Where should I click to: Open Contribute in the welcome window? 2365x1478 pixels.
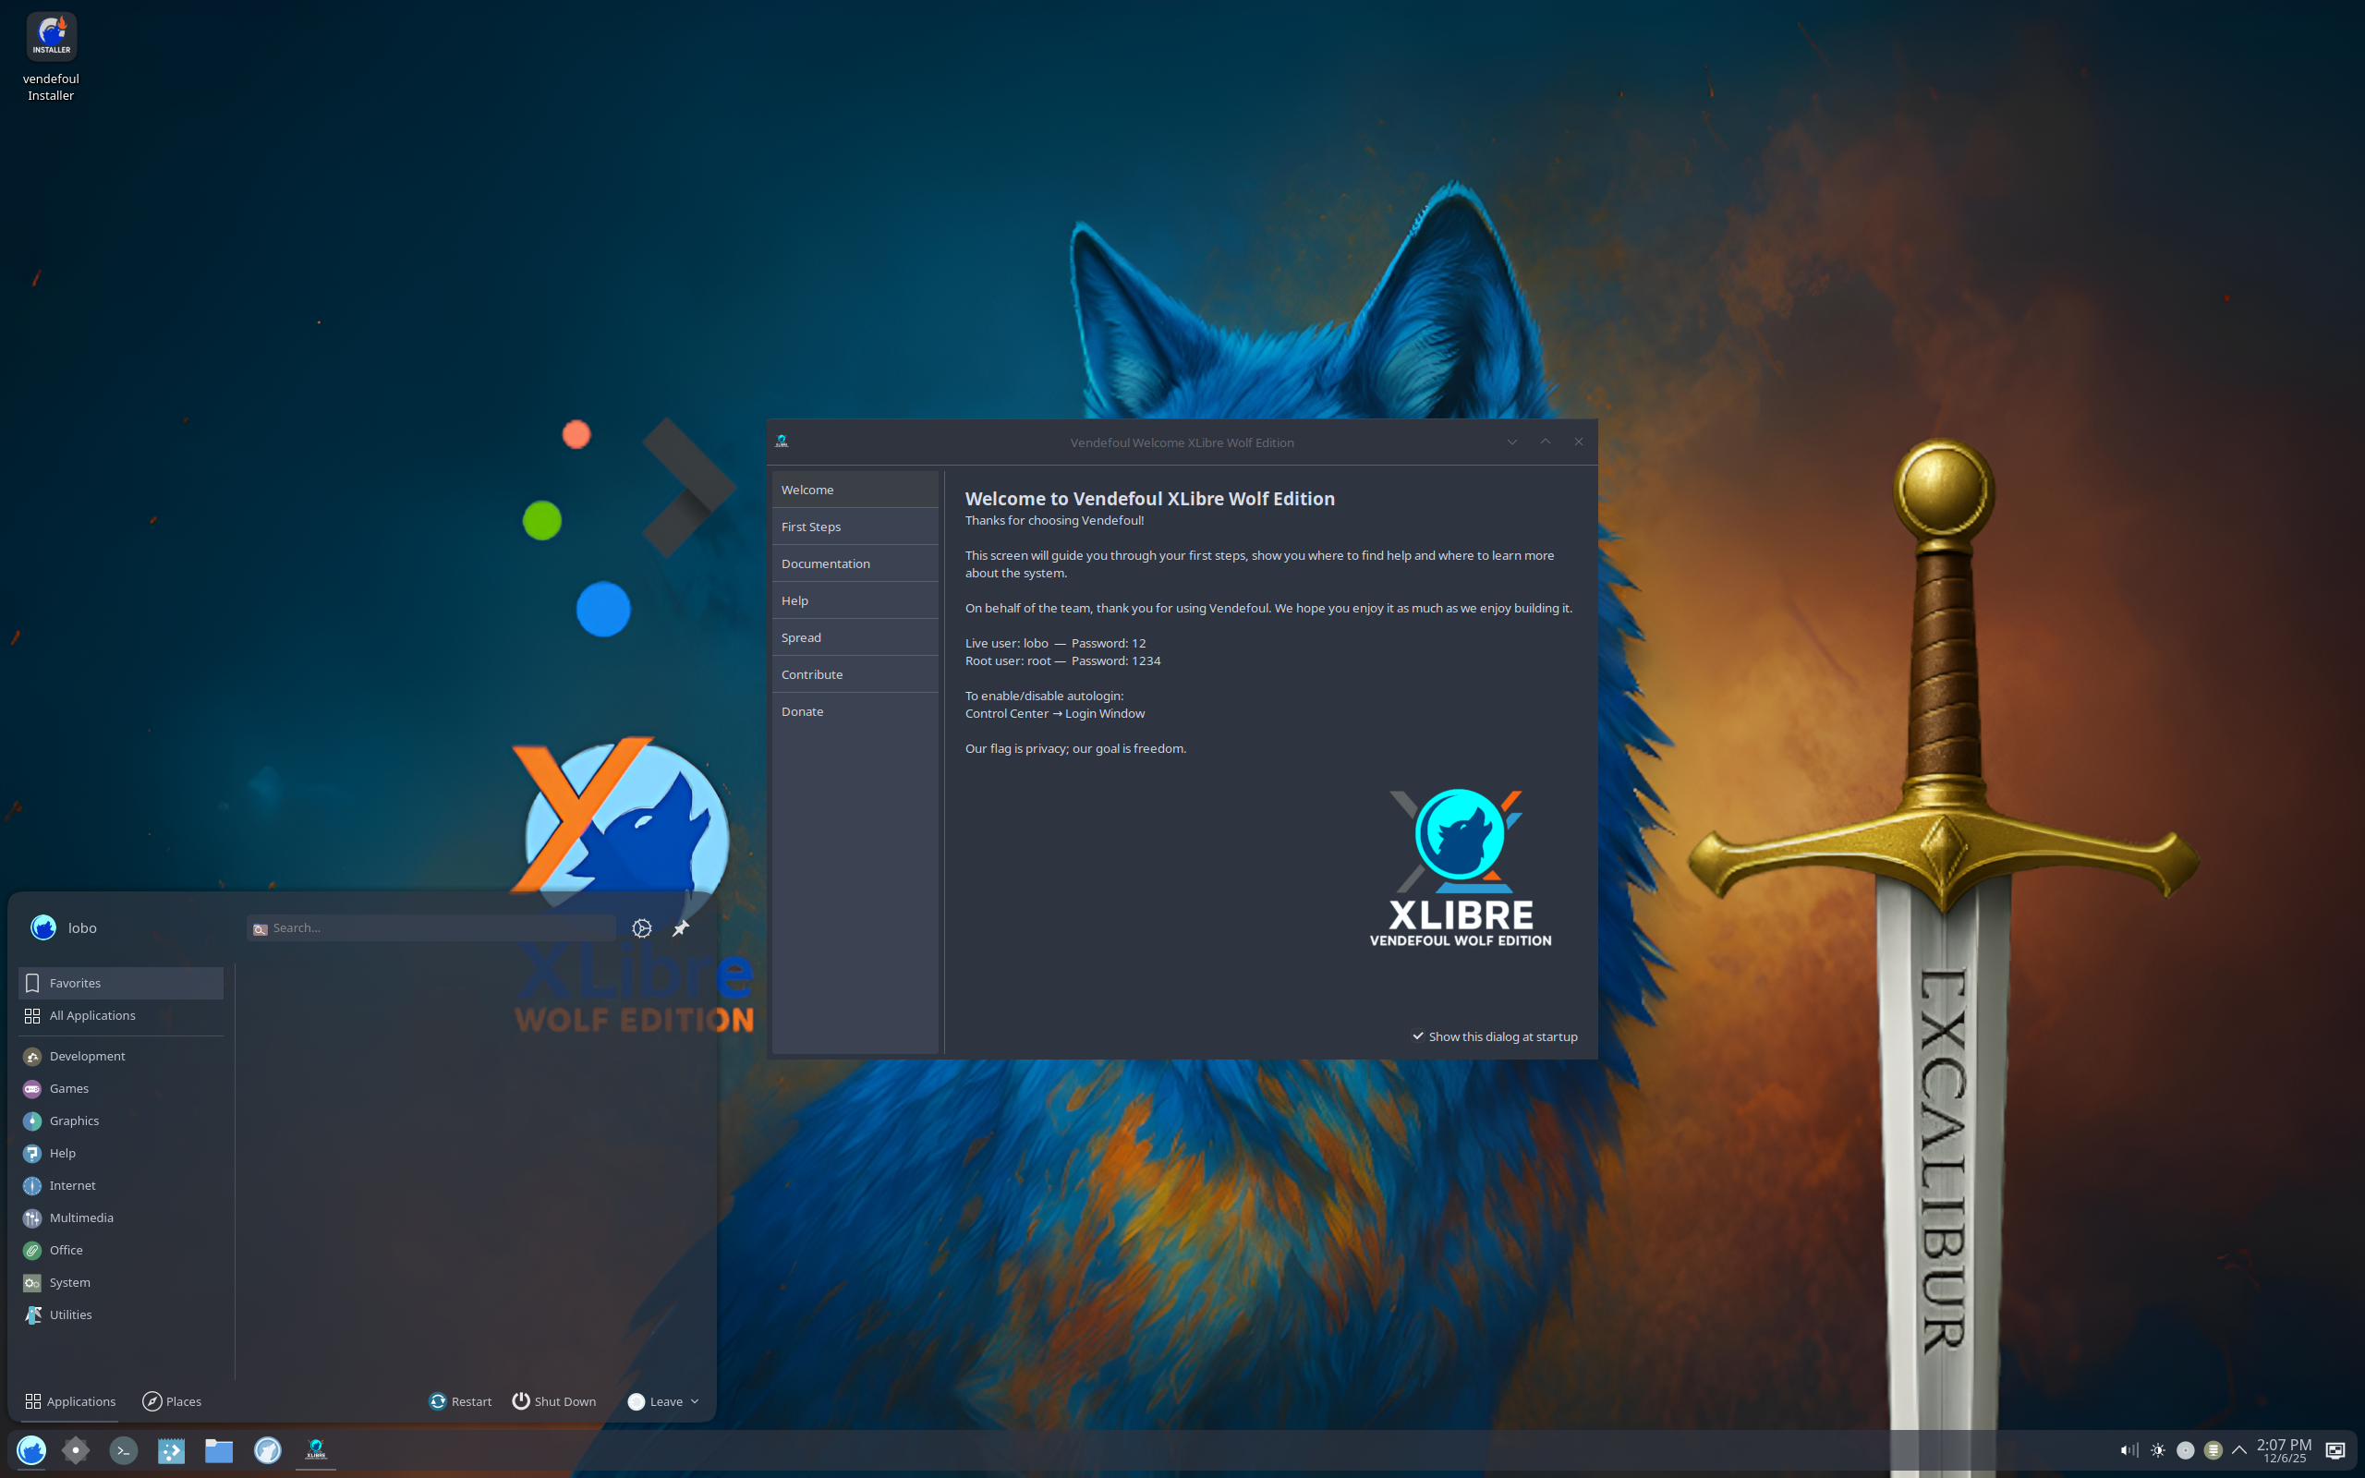click(855, 674)
